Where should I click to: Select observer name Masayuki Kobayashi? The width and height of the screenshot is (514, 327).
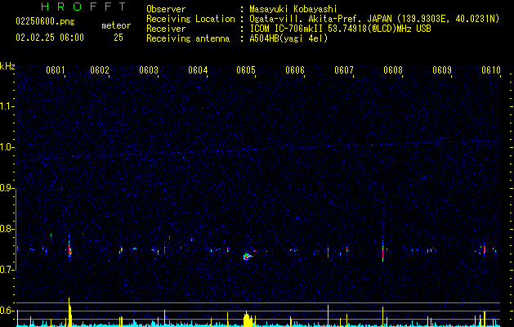tap(293, 9)
